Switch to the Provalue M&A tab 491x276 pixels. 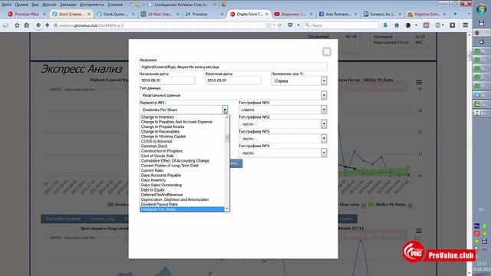(27, 14)
